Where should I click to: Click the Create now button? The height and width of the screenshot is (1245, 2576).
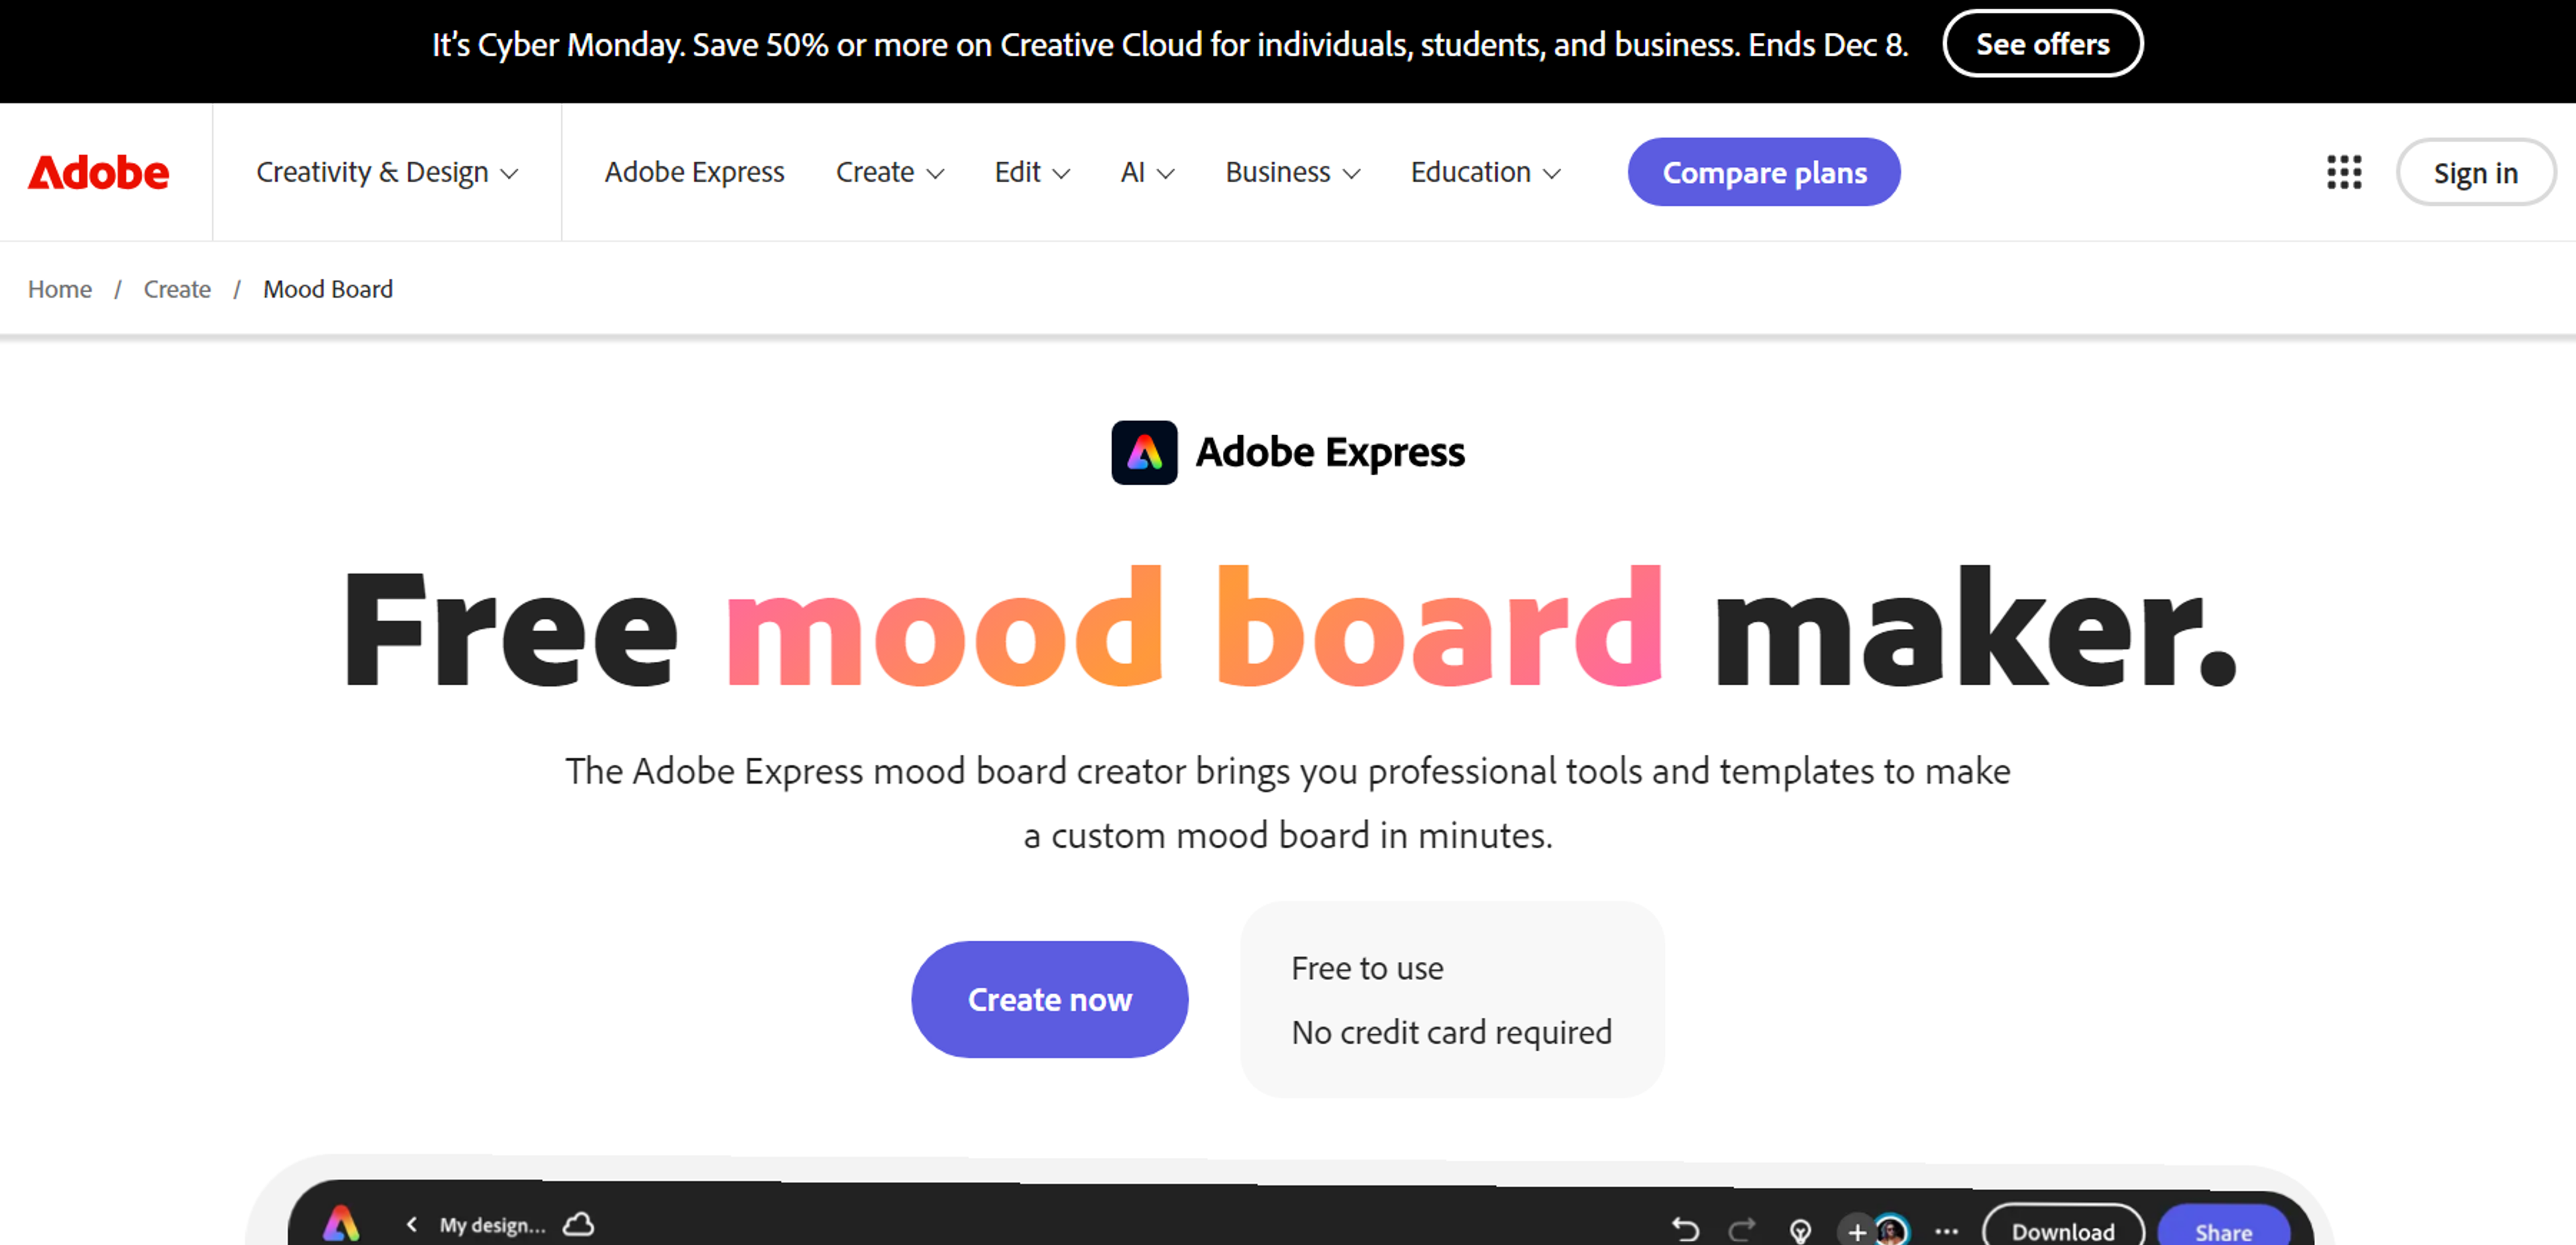[x=1048, y=999]
